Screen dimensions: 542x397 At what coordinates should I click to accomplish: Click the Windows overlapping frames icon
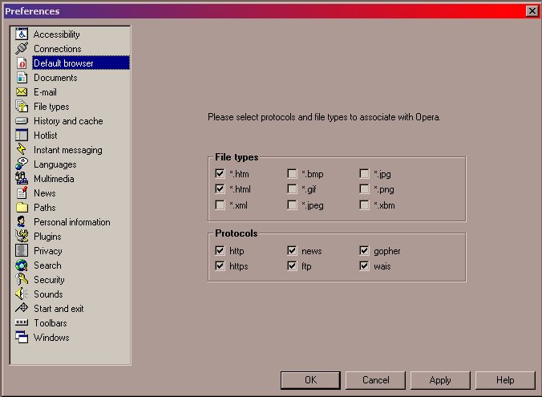click(x=22, y=337)
